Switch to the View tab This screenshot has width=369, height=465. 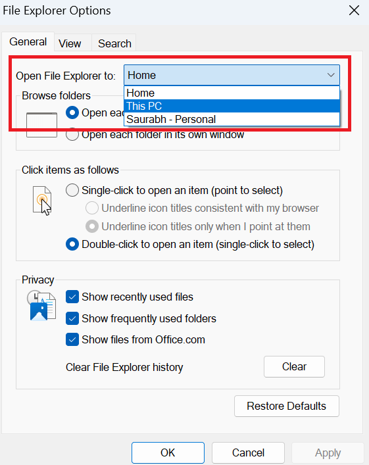point(70,43)
